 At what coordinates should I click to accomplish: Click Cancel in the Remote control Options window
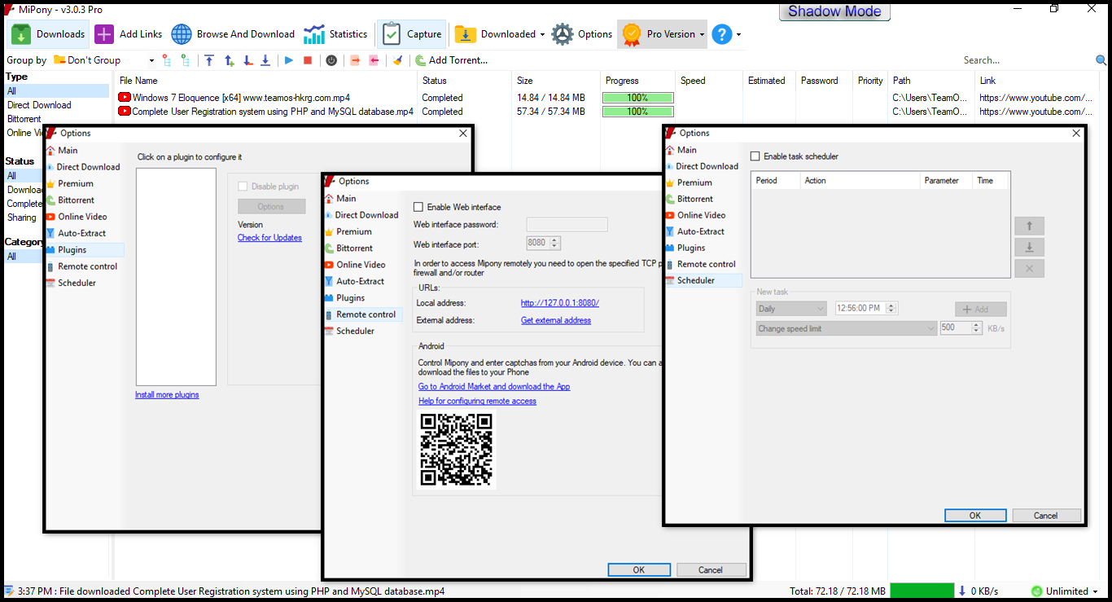coord(711,570)
